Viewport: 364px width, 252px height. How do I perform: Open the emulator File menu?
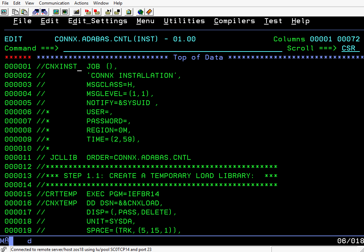pos(5,3)
